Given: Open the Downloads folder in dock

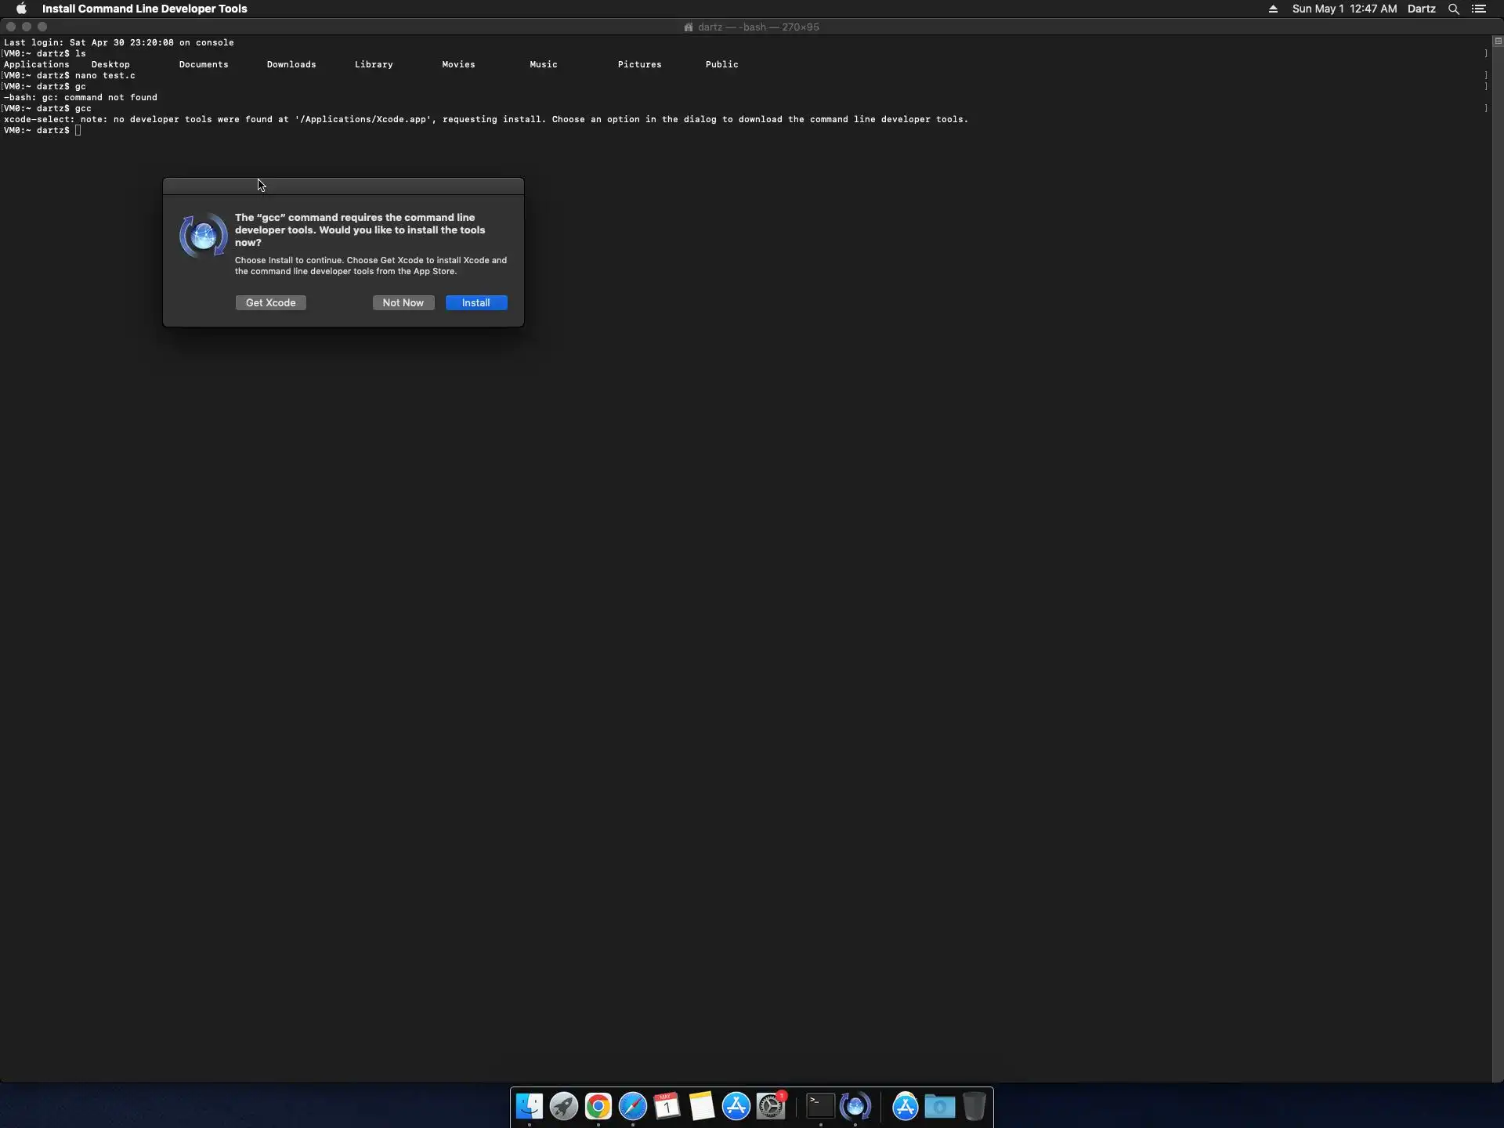Looking at the screenshot, I should [939, 1106].
